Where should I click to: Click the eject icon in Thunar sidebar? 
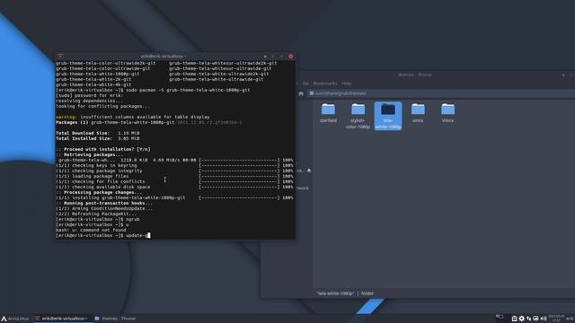point(309,170)
